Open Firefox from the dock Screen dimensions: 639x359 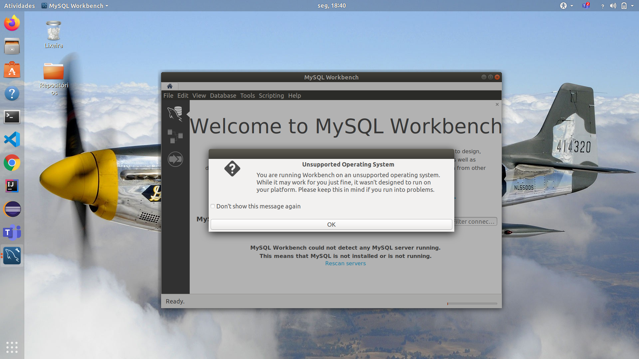tap(12, 23)
